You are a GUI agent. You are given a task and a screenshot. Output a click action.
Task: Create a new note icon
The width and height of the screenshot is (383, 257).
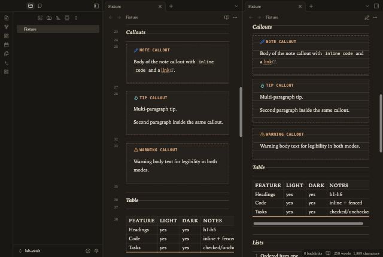tap(40, 18)
